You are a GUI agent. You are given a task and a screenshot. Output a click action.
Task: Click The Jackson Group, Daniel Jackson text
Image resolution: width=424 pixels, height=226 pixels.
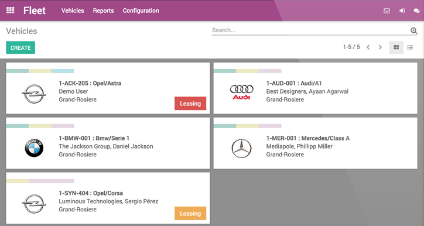[106, 146]
